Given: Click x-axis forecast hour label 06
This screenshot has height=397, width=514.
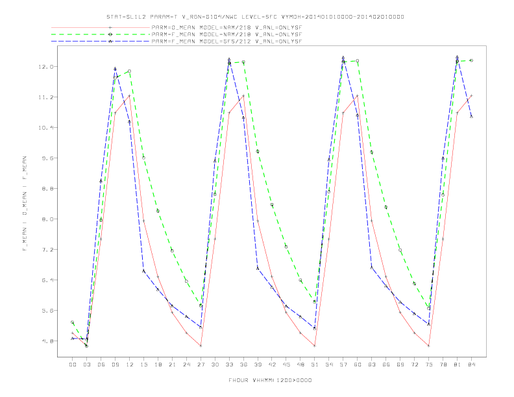Looking at the screenshot, I should (x=101, y=365).
